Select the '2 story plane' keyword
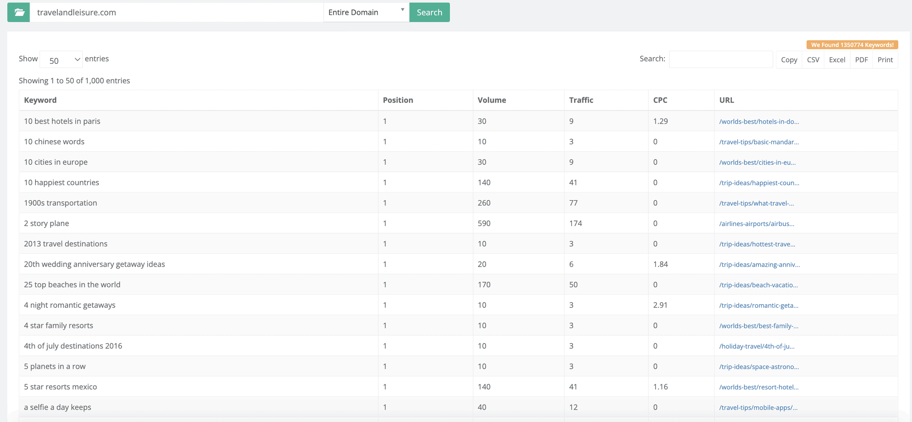The image size is (912, 422). [46, 223]
